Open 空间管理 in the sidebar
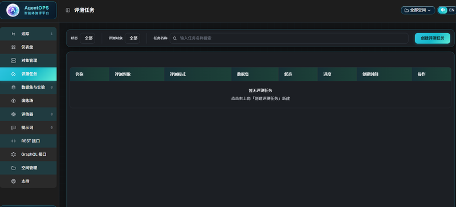Screen dimensions: 456x207 coord(28,168)
